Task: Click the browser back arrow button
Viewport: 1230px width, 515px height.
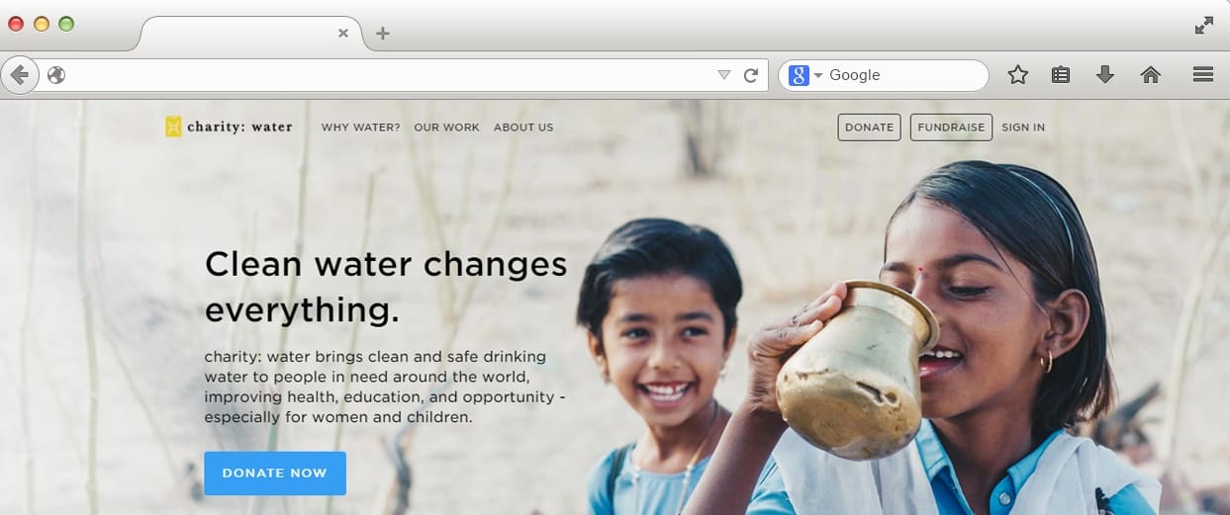Action: (20, 75)
